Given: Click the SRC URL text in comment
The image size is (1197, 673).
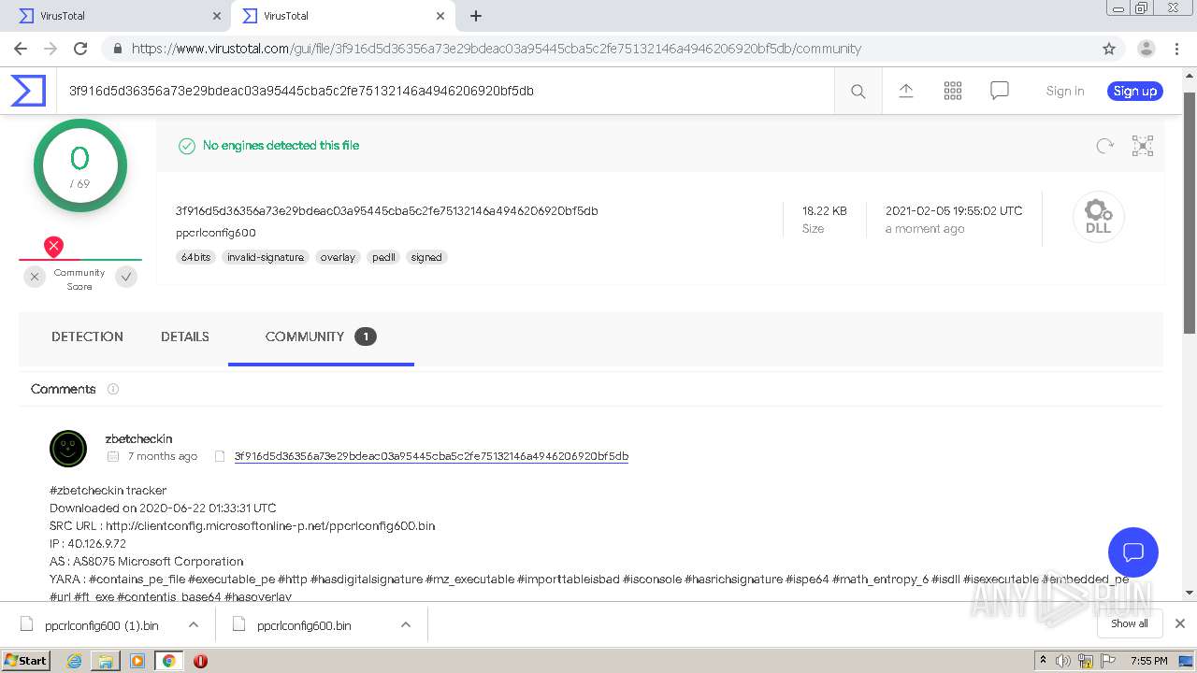Looking at the screenshot, I should pyautogui.click(x=242, y=526).
